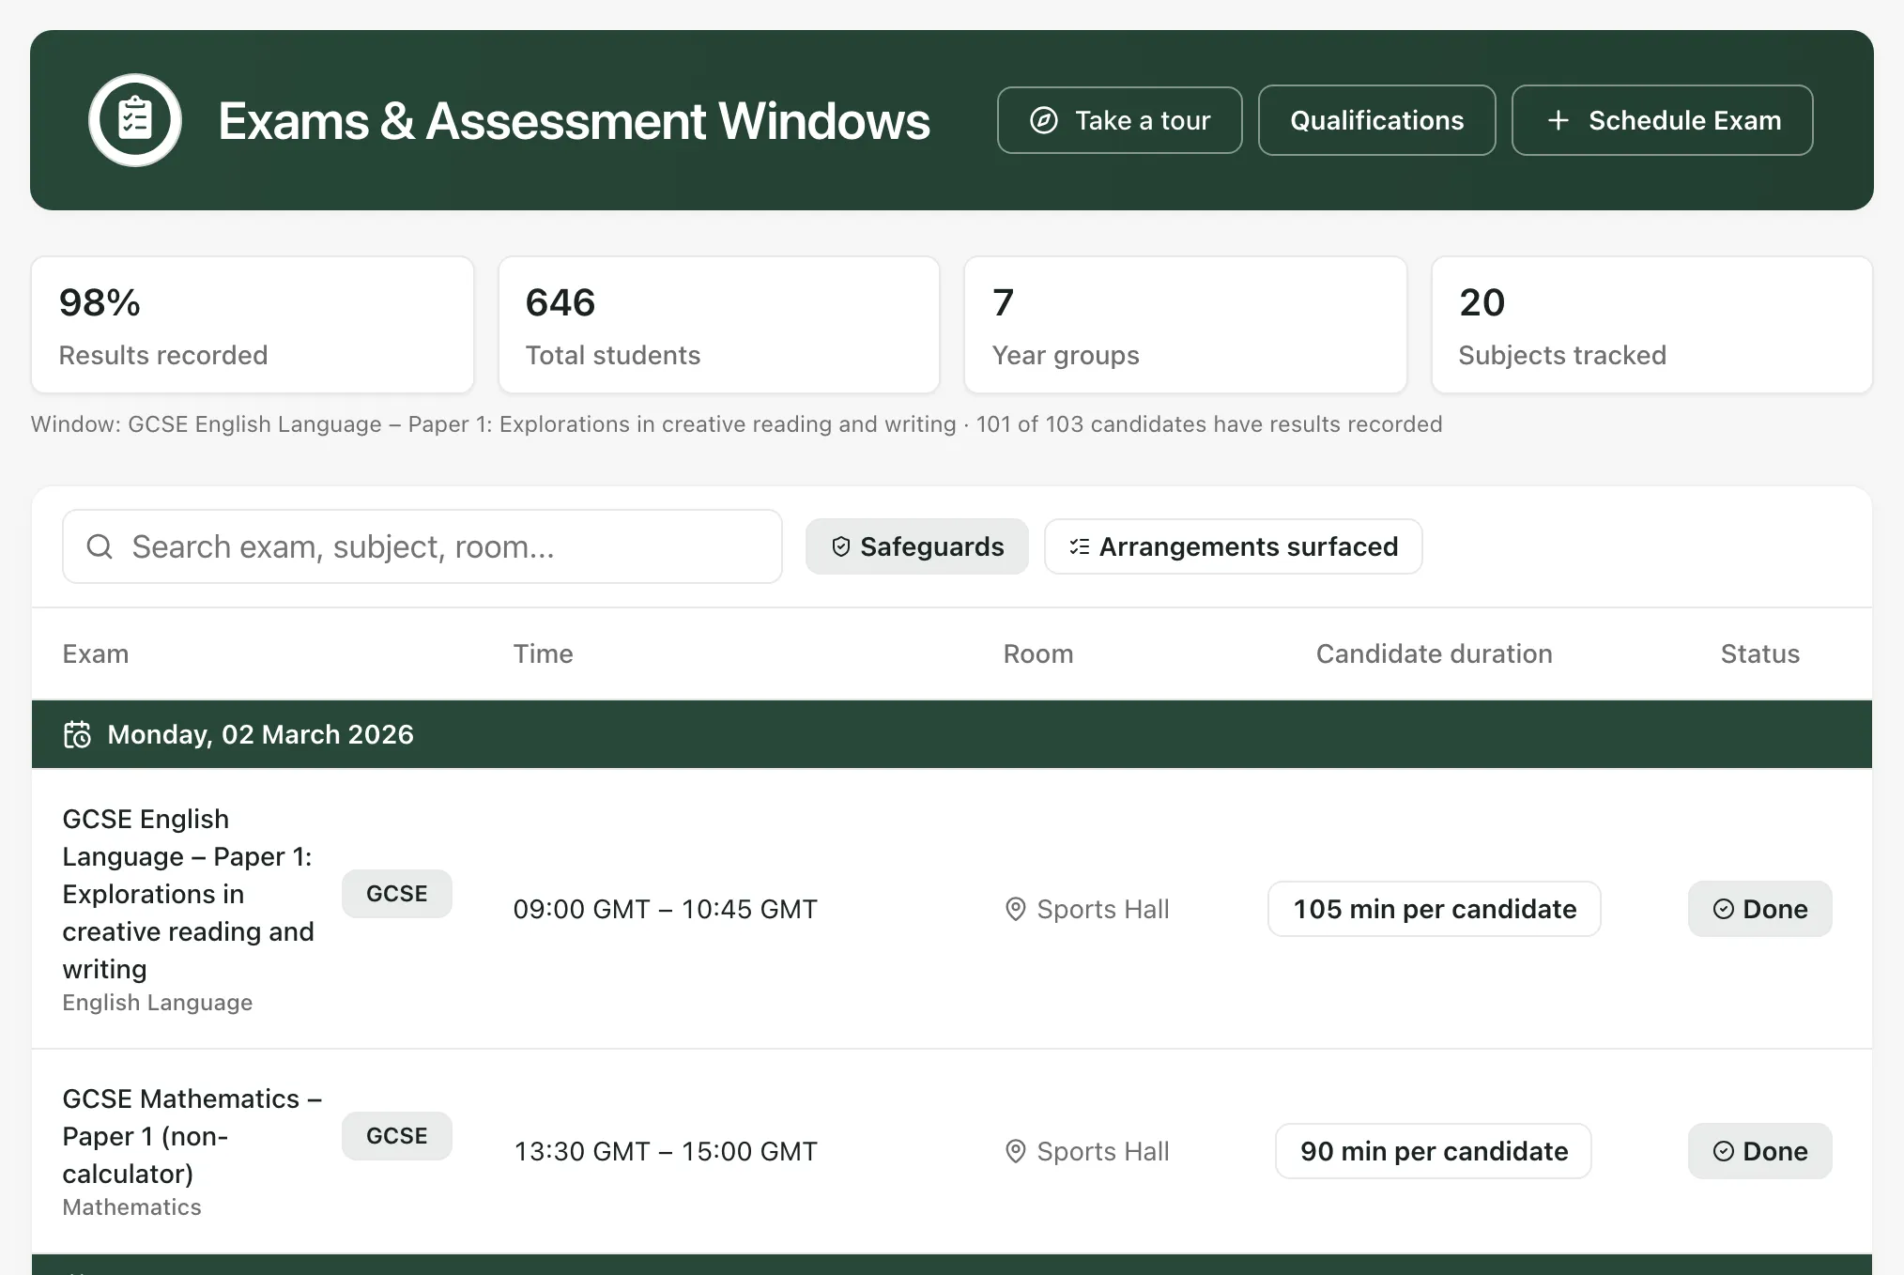The width and height of the screenshot is (1904, 1275).
Task: Click the 105 min per candidate badge
Action: point(1435,909)
